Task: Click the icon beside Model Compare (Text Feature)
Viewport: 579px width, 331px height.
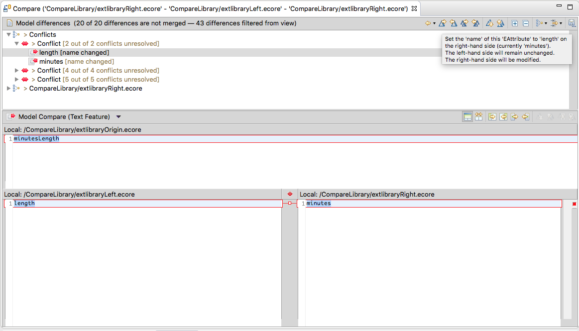Action: pos(11,116)
